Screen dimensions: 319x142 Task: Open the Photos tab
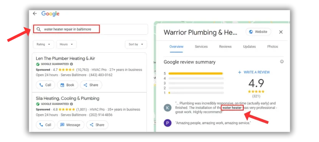[273, 47]
